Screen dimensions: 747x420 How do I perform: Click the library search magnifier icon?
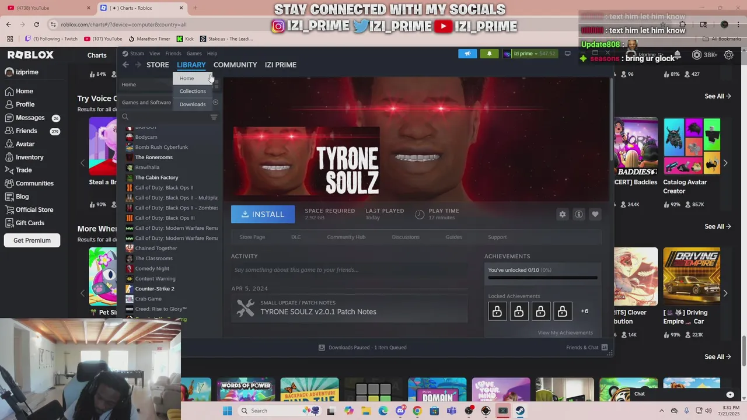(x=125, y=117)
